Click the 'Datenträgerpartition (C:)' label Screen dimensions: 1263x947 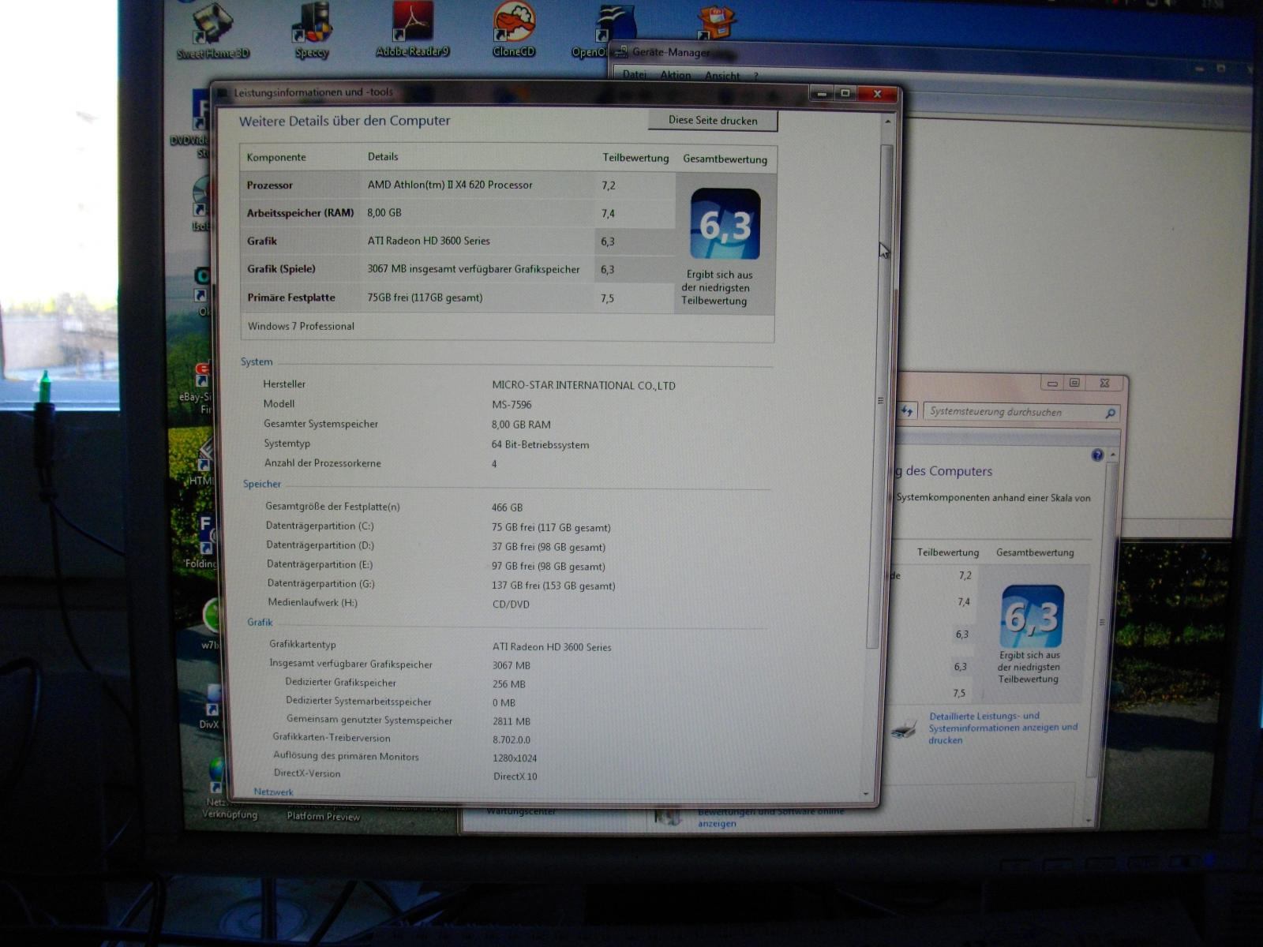pos(320,526)
